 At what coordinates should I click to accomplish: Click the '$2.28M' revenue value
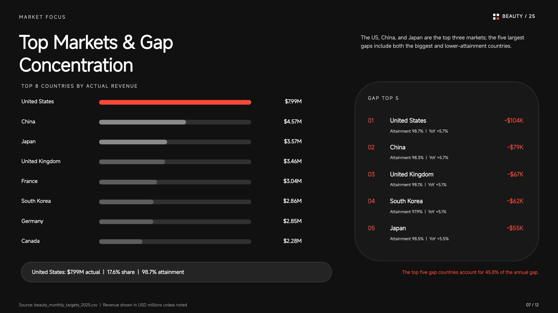(x=293, y=241)
